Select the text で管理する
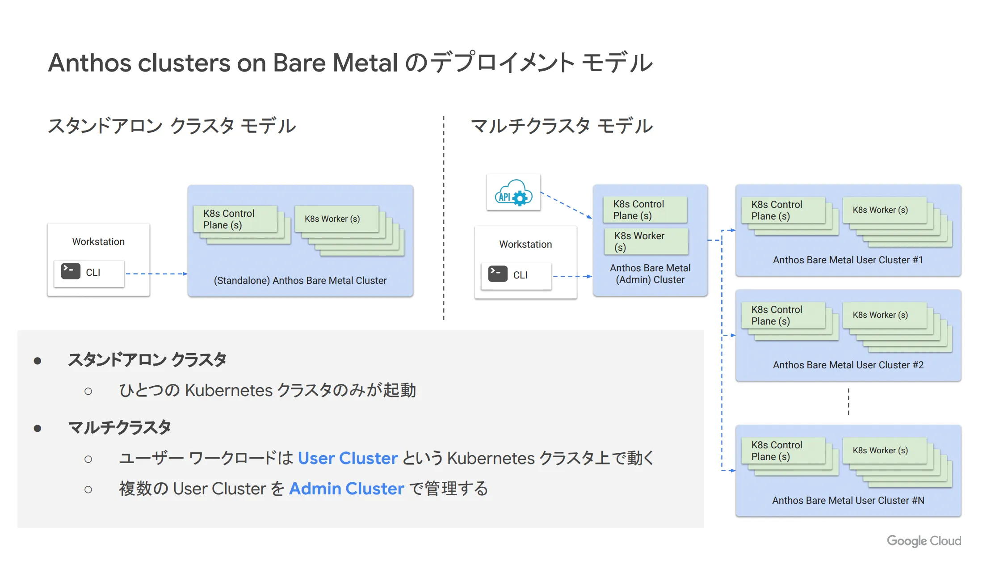The image size is (1008, 565). coord(449,489)
